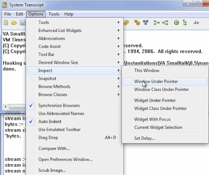209x175 pixels.
Task: Click the 'done.' line in the transcript
Action: tap(10, 69)
